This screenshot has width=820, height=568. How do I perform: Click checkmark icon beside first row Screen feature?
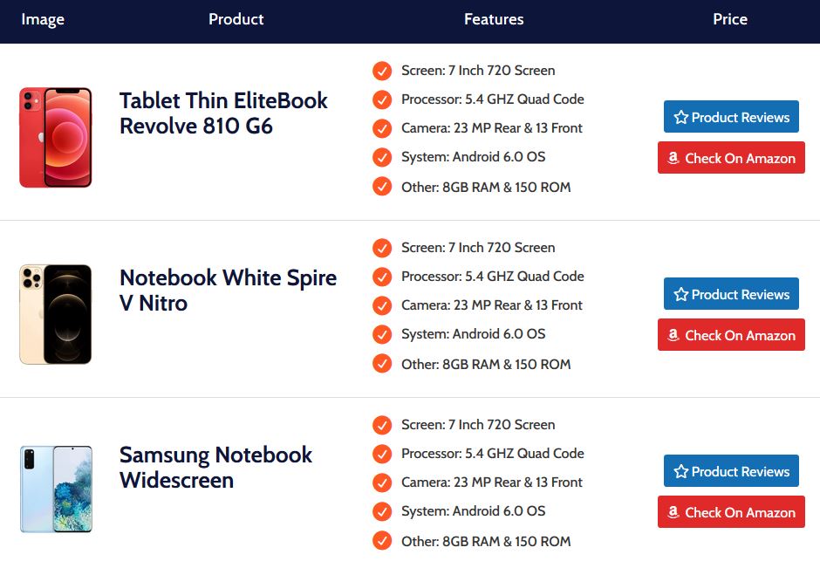(382, 71)
